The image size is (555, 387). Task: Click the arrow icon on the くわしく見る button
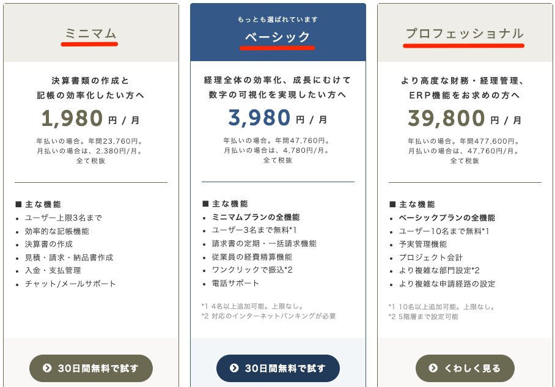tap(433, 368)
